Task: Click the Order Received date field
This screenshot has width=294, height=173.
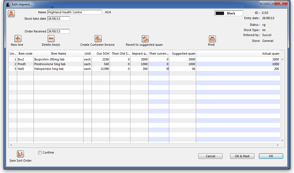Action: [x=58, y=31]
